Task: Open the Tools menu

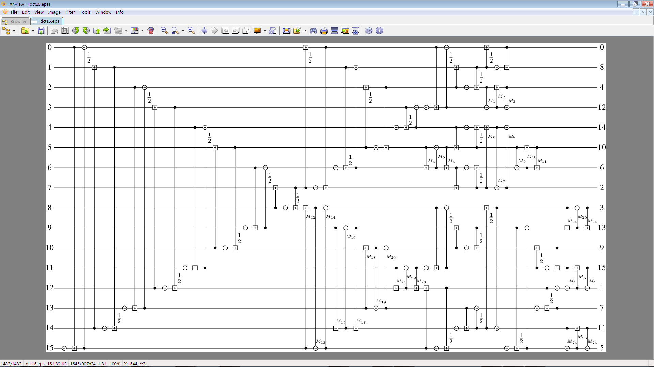Action: 85,12
